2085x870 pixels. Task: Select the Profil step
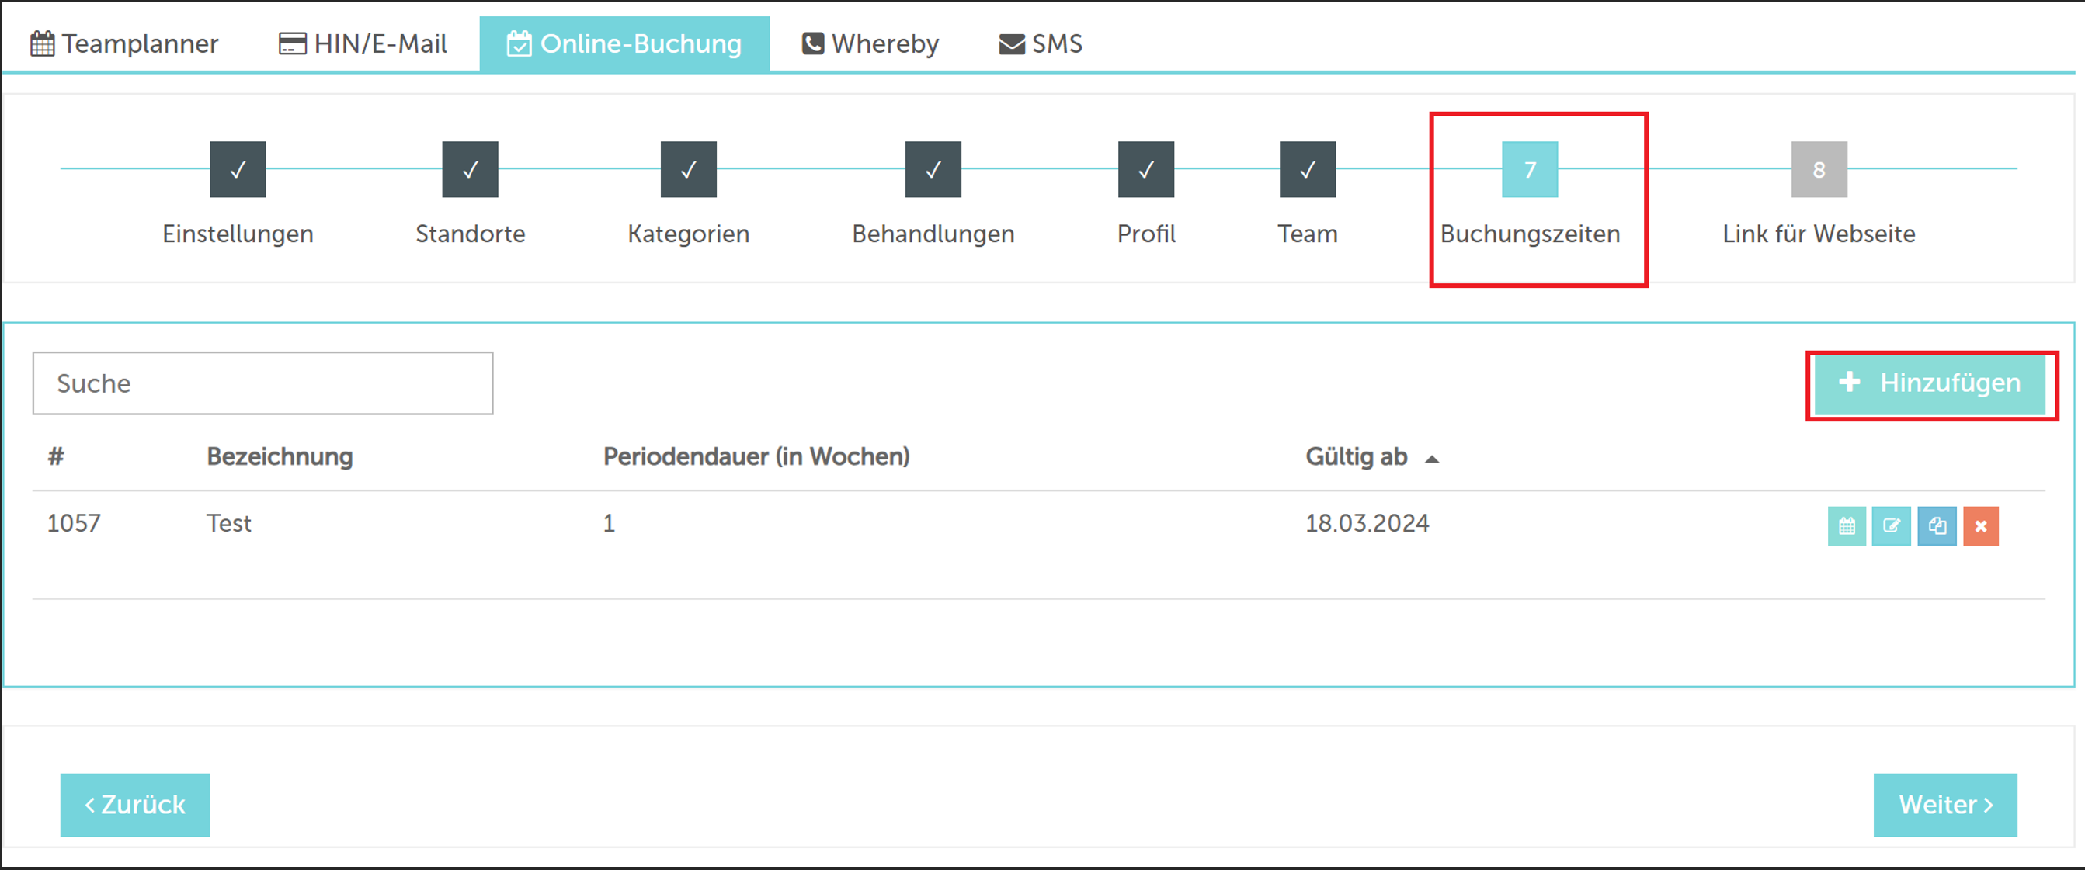tap(1145, 169)
